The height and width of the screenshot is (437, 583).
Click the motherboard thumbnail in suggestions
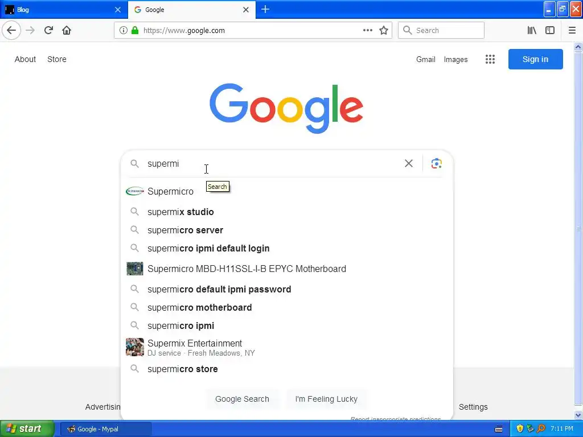134,269
